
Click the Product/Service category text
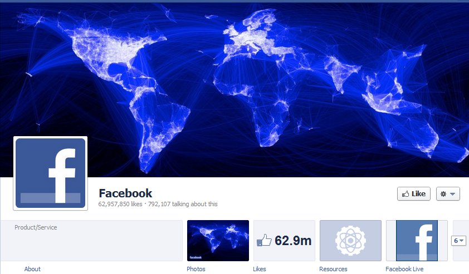coord(36,227)
